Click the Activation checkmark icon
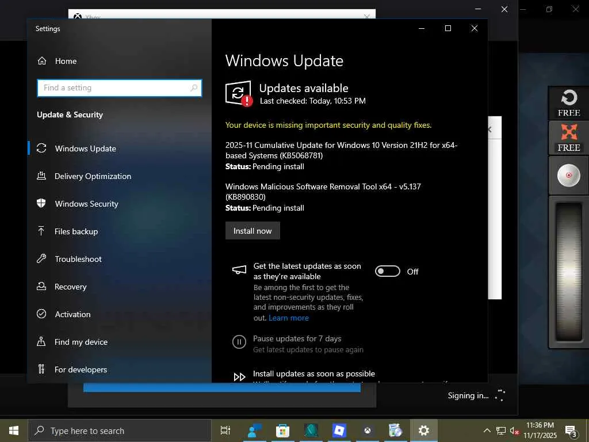Image resolution: width=589 pixels, height=442 pixels. [x=41, y=314]
